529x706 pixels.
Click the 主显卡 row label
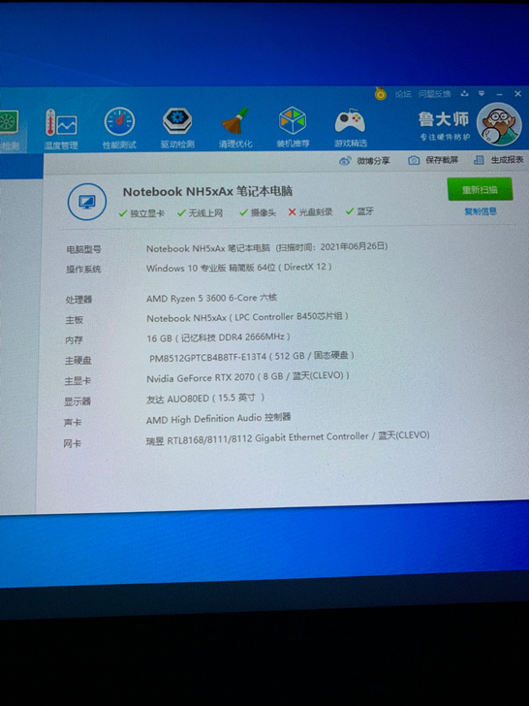point(78,381)
